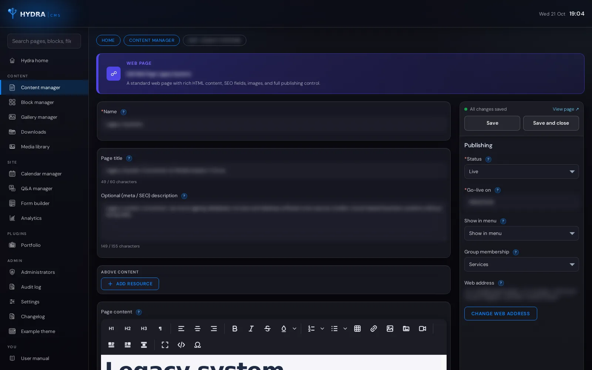The width and height of the screenshot is (592, 370).
Task: Click Save and close
Action: point(551,123)
